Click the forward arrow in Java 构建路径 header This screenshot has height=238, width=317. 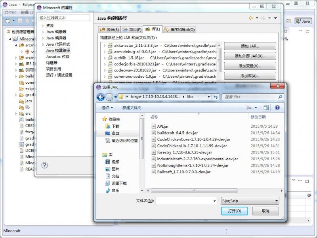point(263,18)
